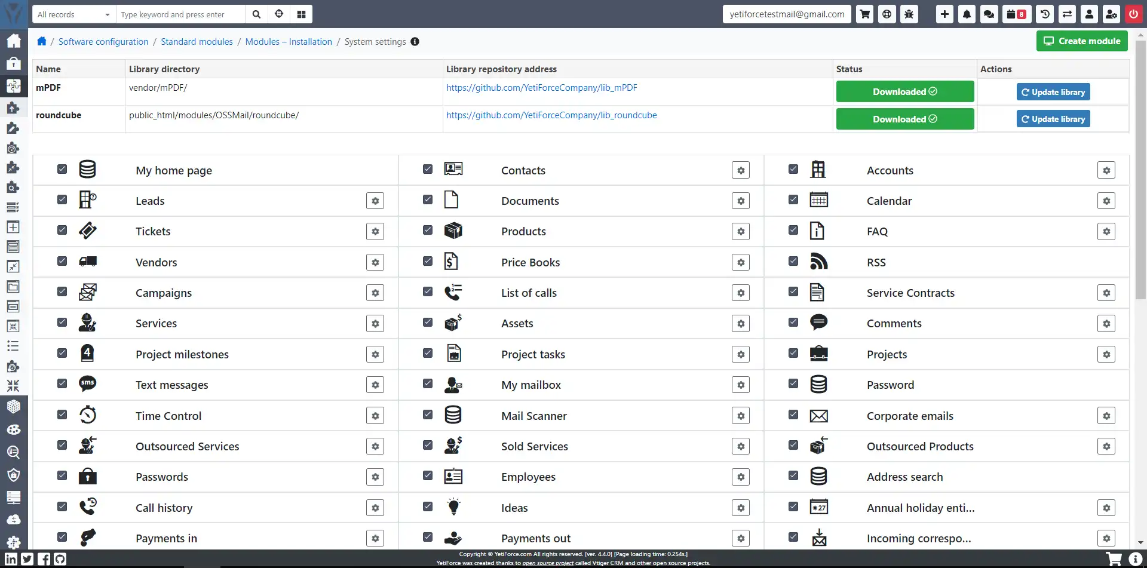Click the shopping cart icon in top bar
This screenshot has width=1147, height=568.
864,14
